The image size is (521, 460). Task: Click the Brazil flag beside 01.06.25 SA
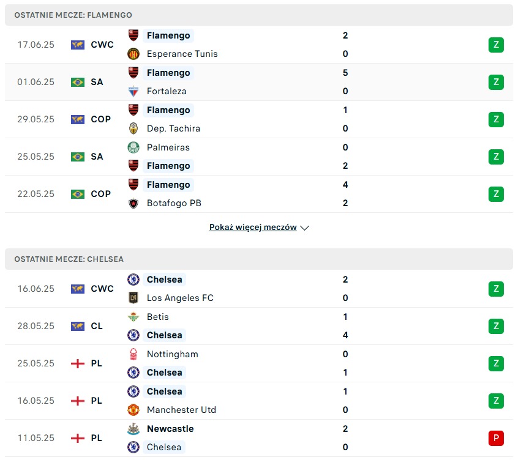(78, 82)
